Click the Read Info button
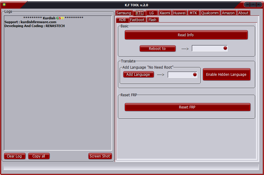 tap(186, 35)
